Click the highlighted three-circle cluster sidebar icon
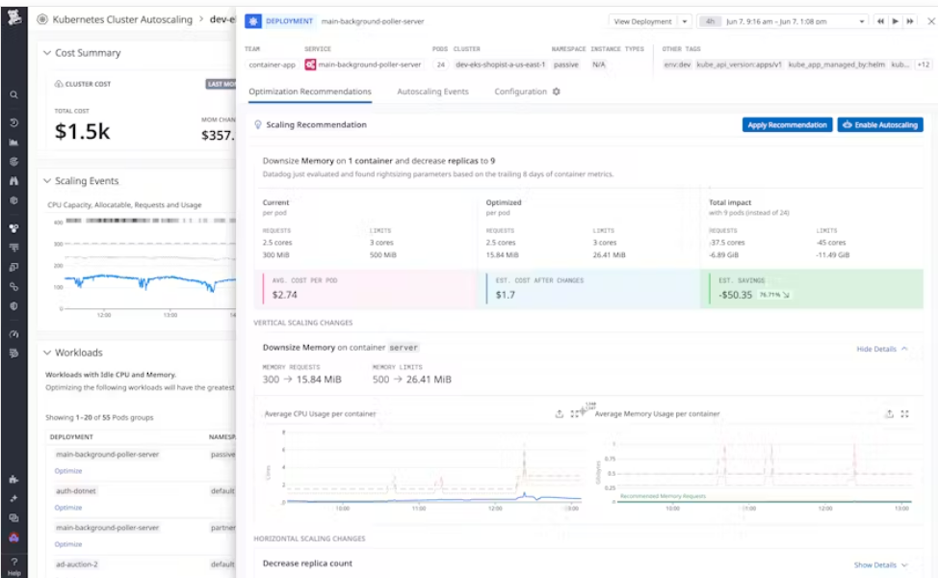938x578 pixels. click(x=13, y=228)
